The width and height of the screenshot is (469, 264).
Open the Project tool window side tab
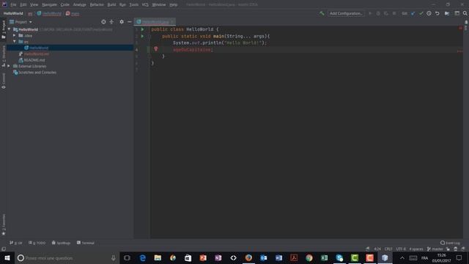point(4,29)
